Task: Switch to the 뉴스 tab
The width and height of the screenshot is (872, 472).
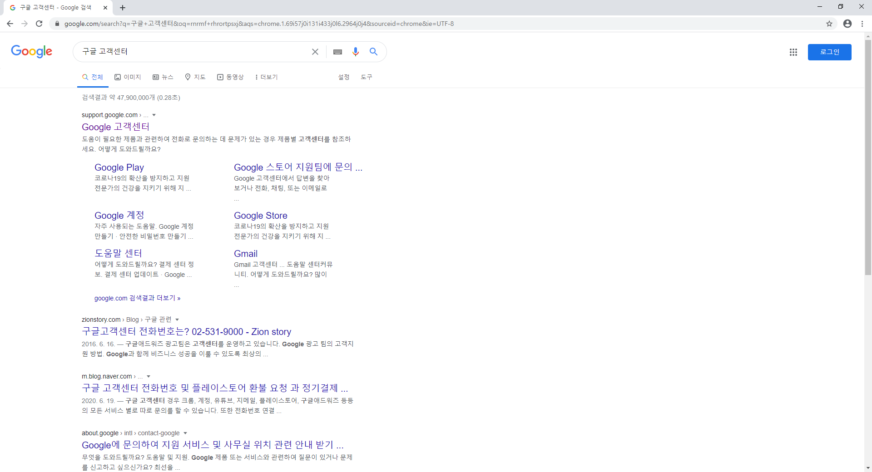Action: tap(163, 77)
